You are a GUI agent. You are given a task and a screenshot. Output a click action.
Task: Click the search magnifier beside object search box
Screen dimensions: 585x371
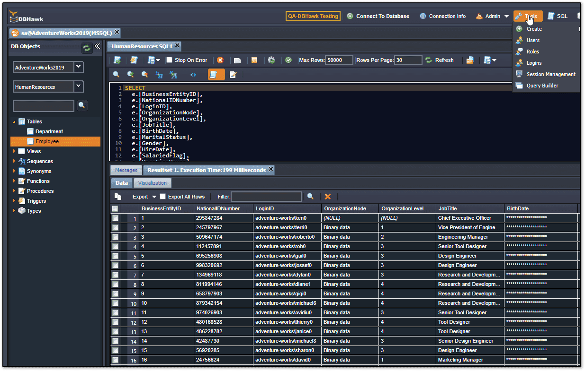click(81, 105)
